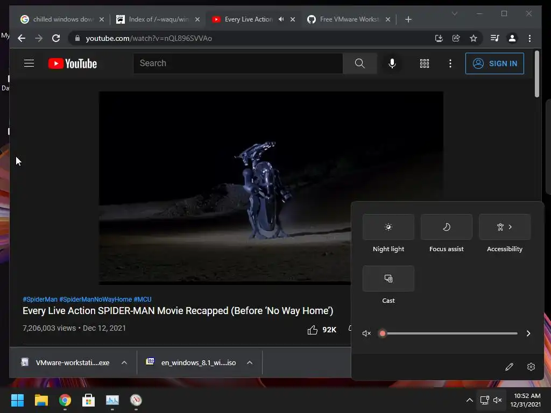Screen dimensions: 551x413
Task: Click the forward navigation arrow
Action: 39,38
